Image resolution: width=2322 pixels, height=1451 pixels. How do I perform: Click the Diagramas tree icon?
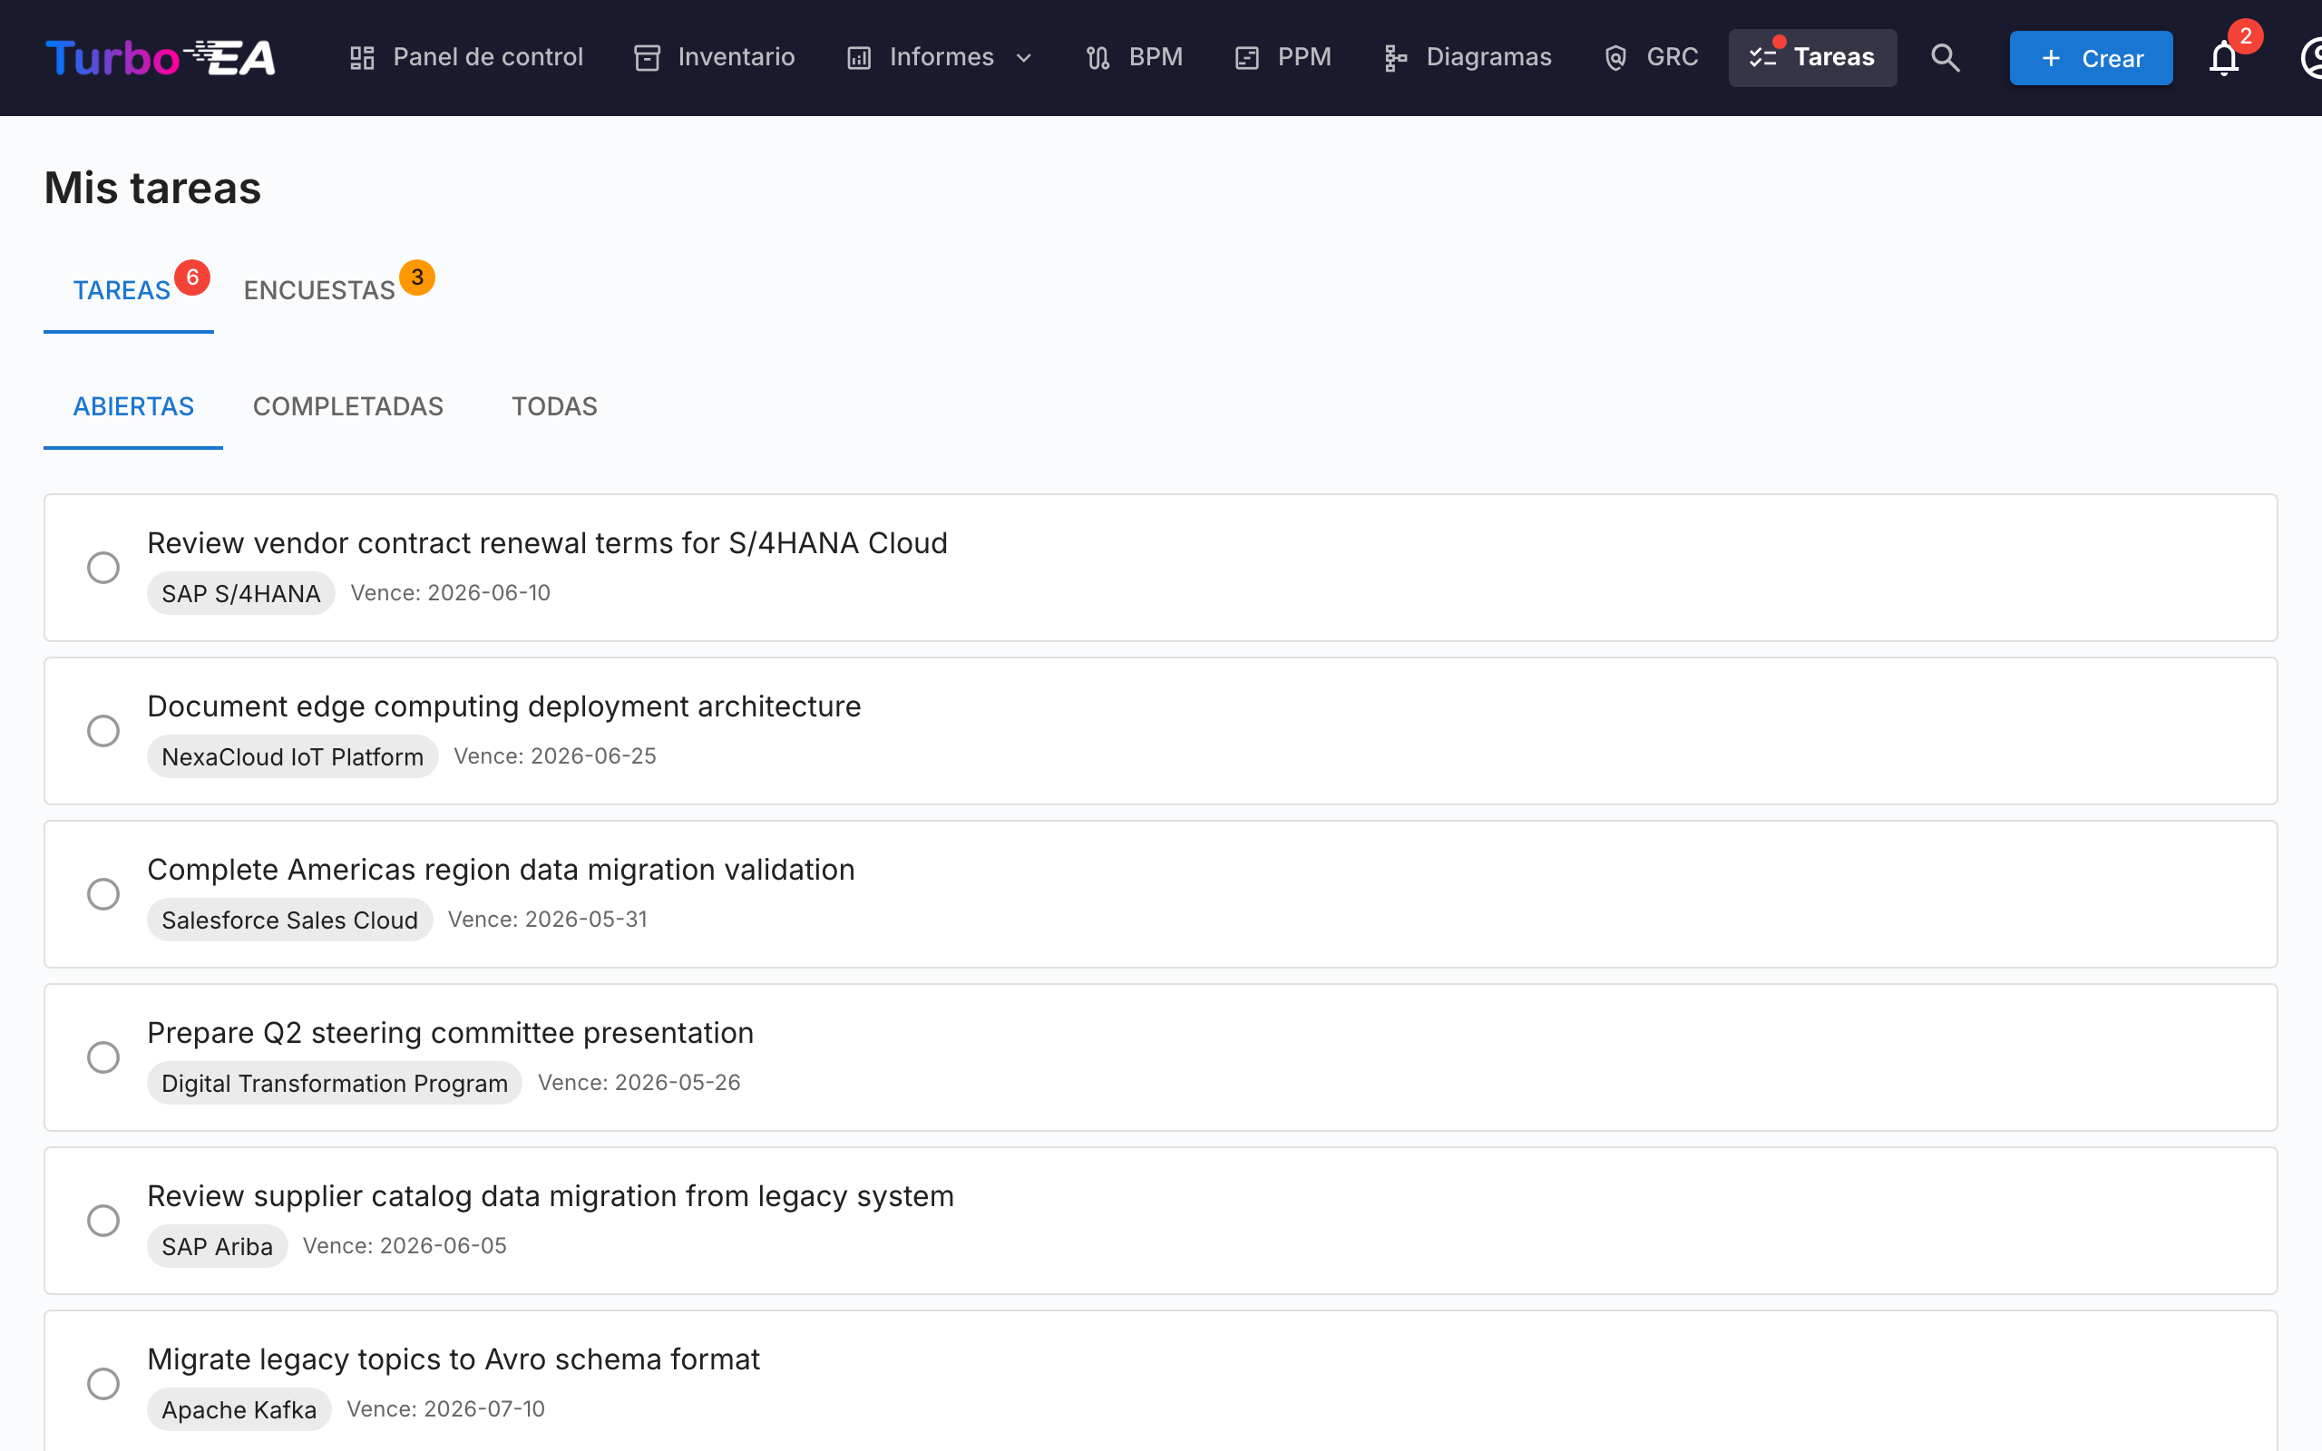click(x=1396, y=57)
